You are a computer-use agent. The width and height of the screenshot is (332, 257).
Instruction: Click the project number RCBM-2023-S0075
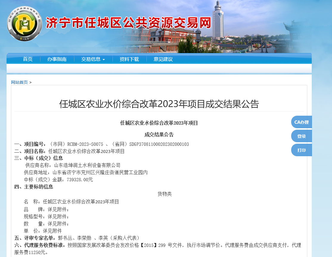(x=85, y=144)
